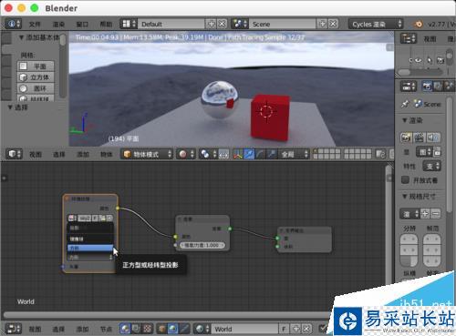Add a 立方体 (Cube) mesh

(36, 77)
